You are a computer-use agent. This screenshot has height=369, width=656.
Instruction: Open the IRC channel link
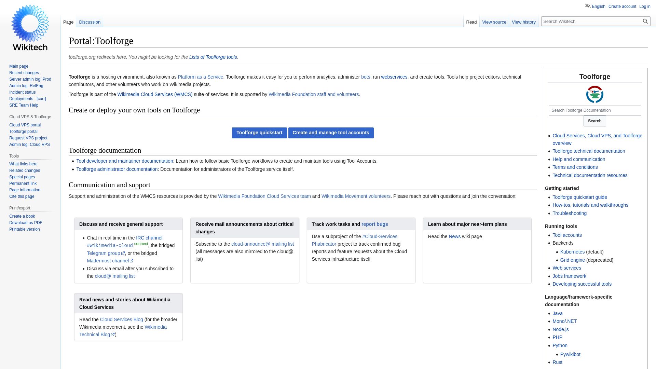coord(149,238)
